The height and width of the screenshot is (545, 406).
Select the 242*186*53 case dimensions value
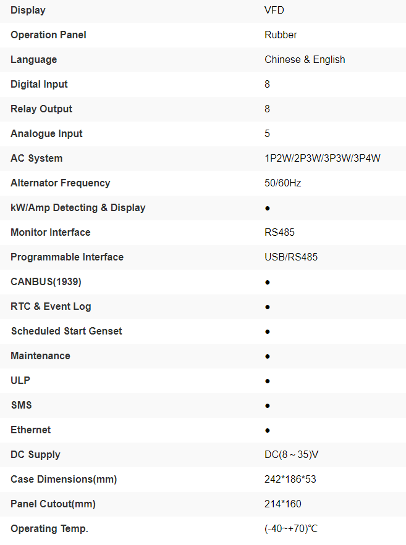pos(290,479)
